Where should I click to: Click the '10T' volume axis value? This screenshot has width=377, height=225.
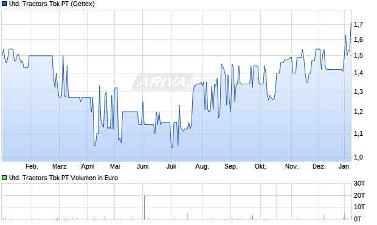359,207
